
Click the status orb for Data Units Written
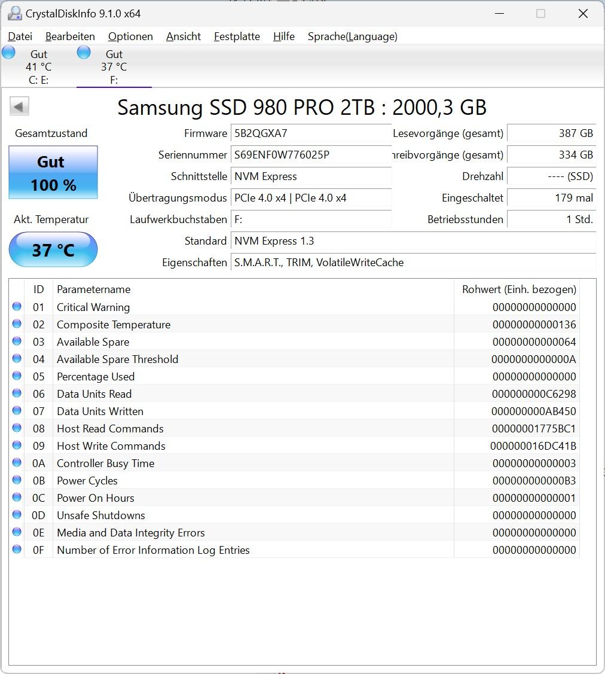click(x=17, y=410)
